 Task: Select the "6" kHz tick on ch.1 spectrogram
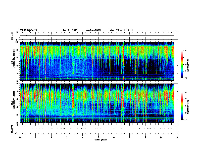pyautogui.click(x=18, y=58)
